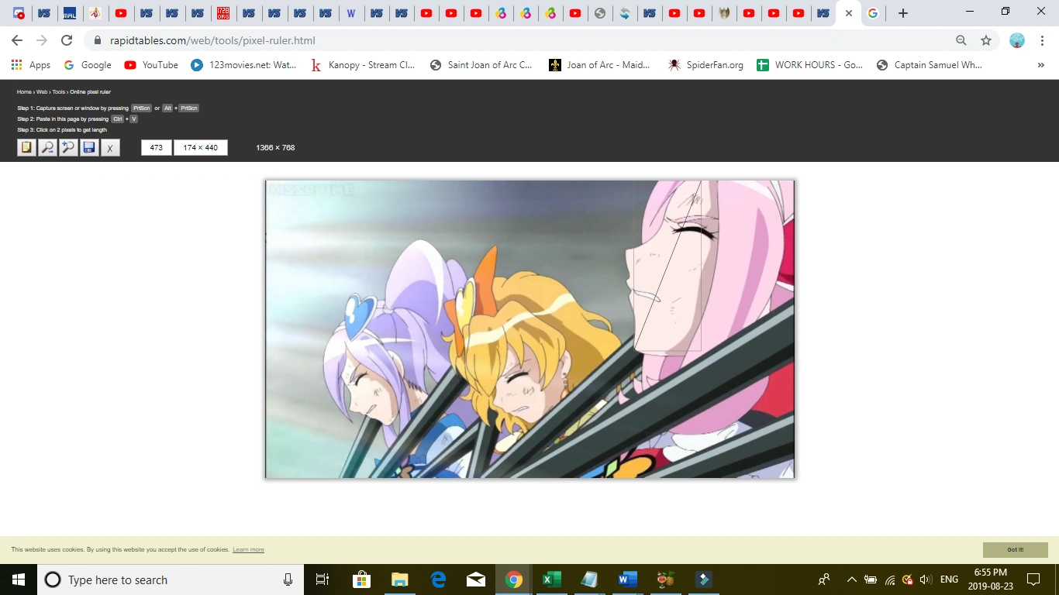Image resolution: width=1059 pixels, height=595 pixels.
Task: Close the active pixel ruler tab
Action: 849,13
